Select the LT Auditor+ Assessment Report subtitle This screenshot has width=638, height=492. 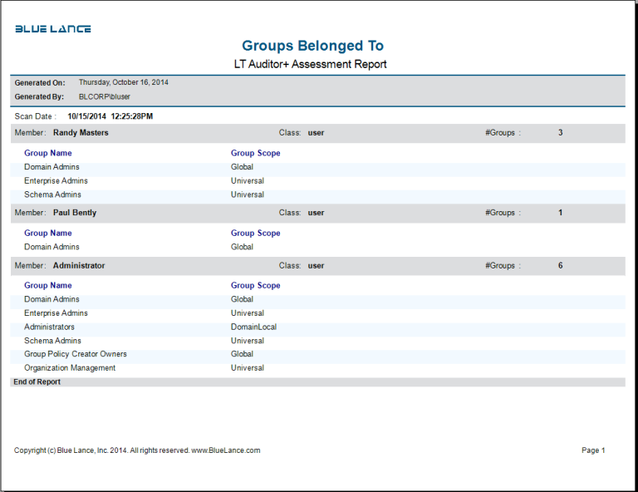tap(311, 64)
